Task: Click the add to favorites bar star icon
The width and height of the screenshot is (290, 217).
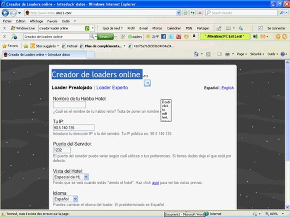Action: point(26,46)
